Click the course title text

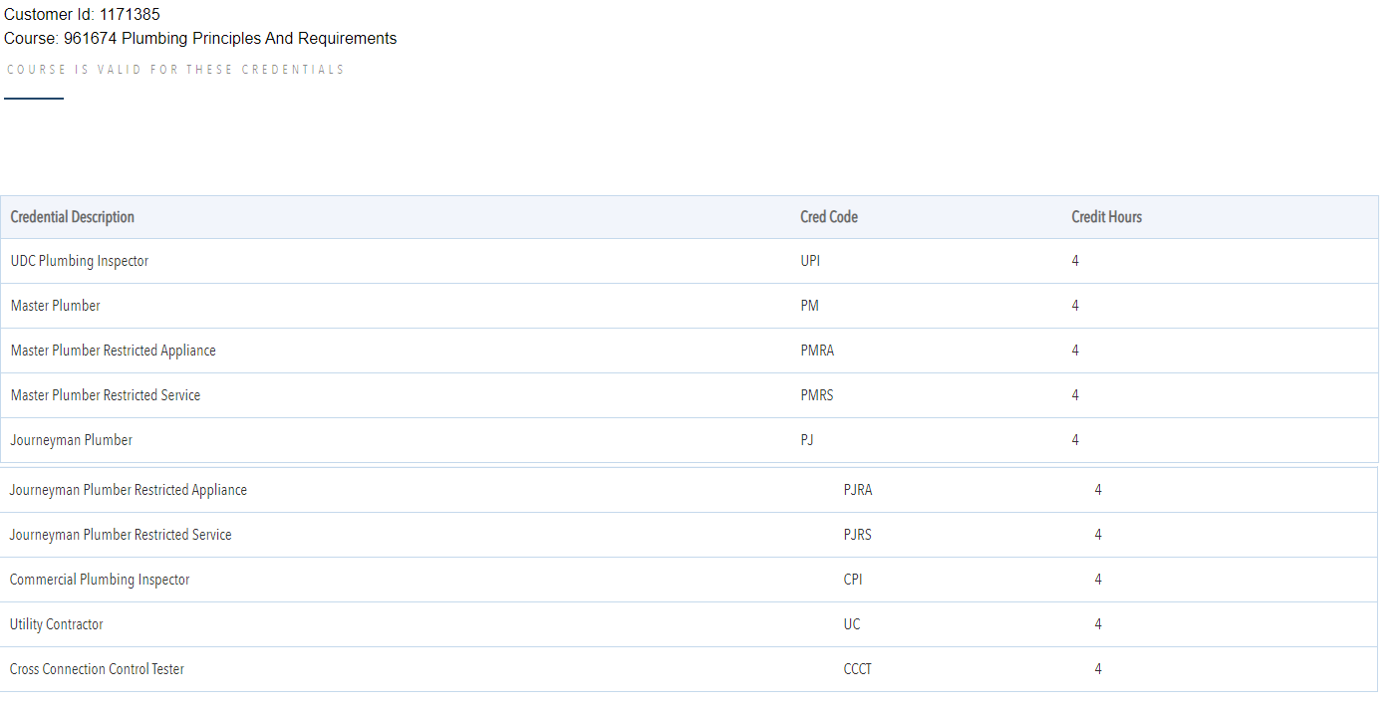[x=200, y=39]
